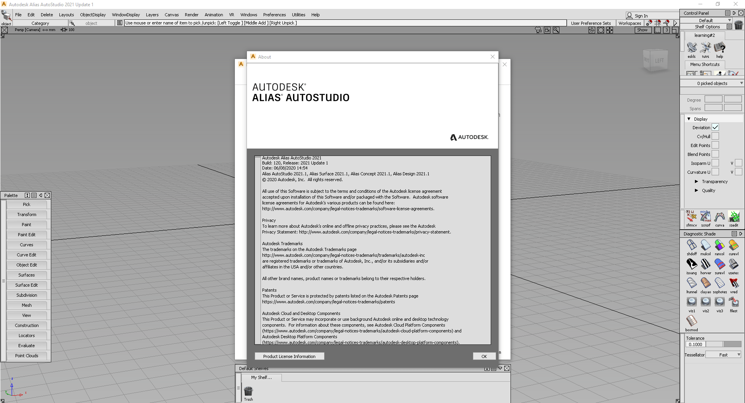Turn shading off with shdoff icon
This screenshot has height=403, width=745.
click(691, 245)
